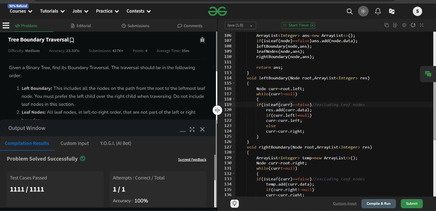Click the language translate icon
The width and height of the screenshot is (436, 211).
392,11
